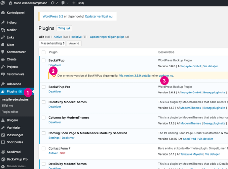The image size is (228, 169).
Task: Click the Kommentarer speech bubble icon
Action: pos(3,52)
